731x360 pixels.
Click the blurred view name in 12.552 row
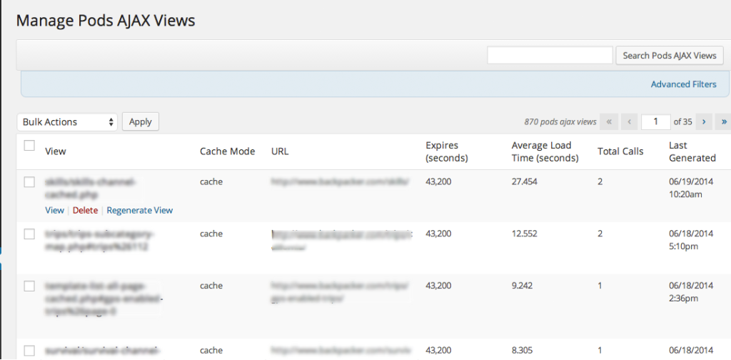(x=99, y=240)
